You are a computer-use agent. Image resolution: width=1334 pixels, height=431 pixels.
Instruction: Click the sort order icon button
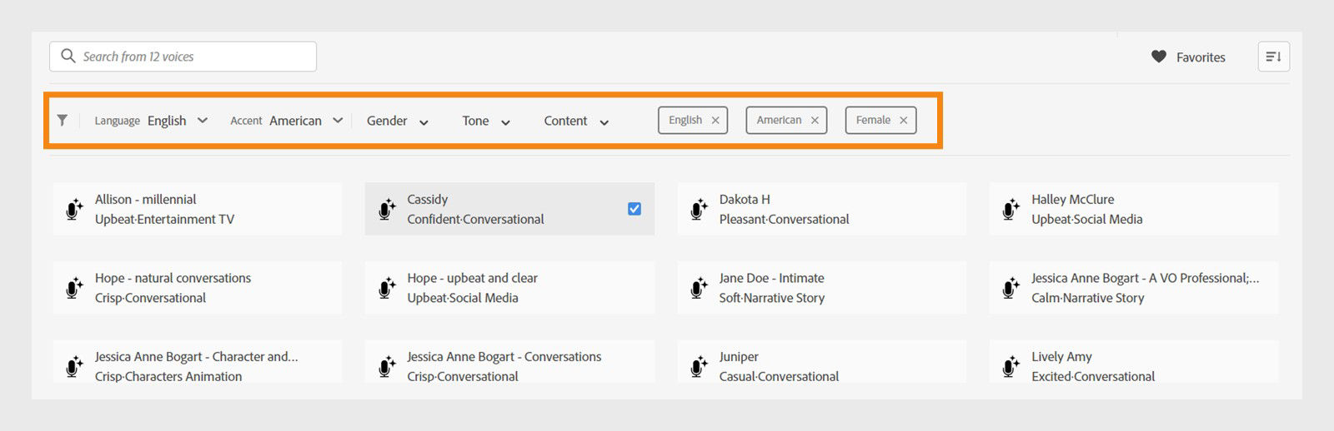(1273, 57)
